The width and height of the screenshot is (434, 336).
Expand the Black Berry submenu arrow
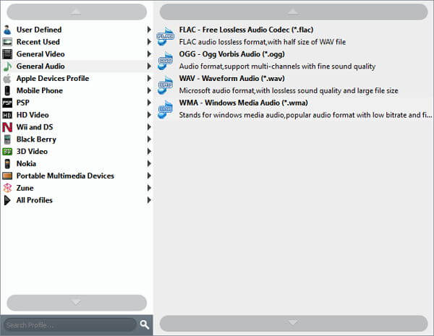[149, 139]
